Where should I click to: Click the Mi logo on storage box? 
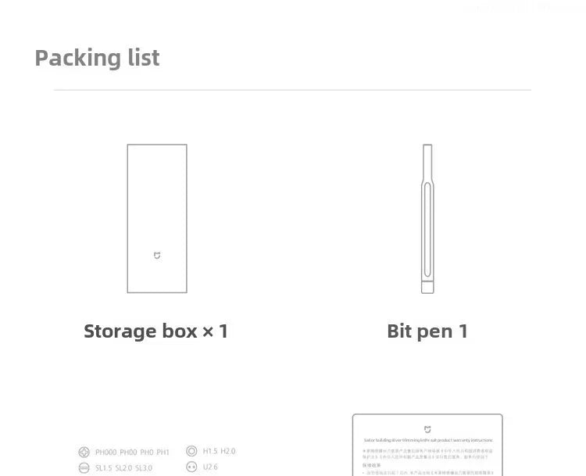157,256
